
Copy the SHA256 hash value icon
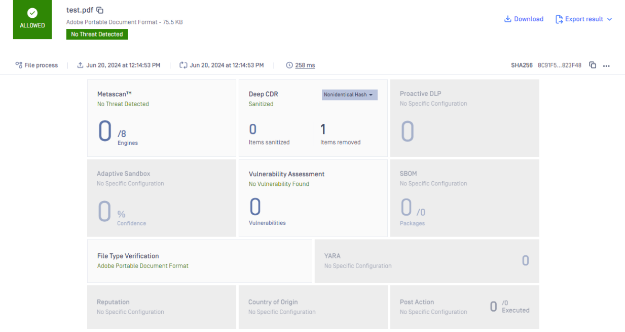[x=593, y=65]
